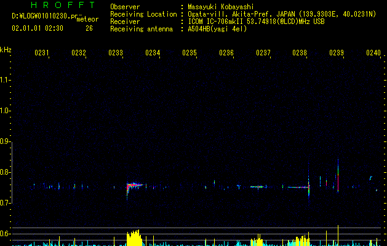Viewport: 387px width, 246px height.
Task: Click the 0.7 kHz frequency label
Action: (x=5, y=203)
